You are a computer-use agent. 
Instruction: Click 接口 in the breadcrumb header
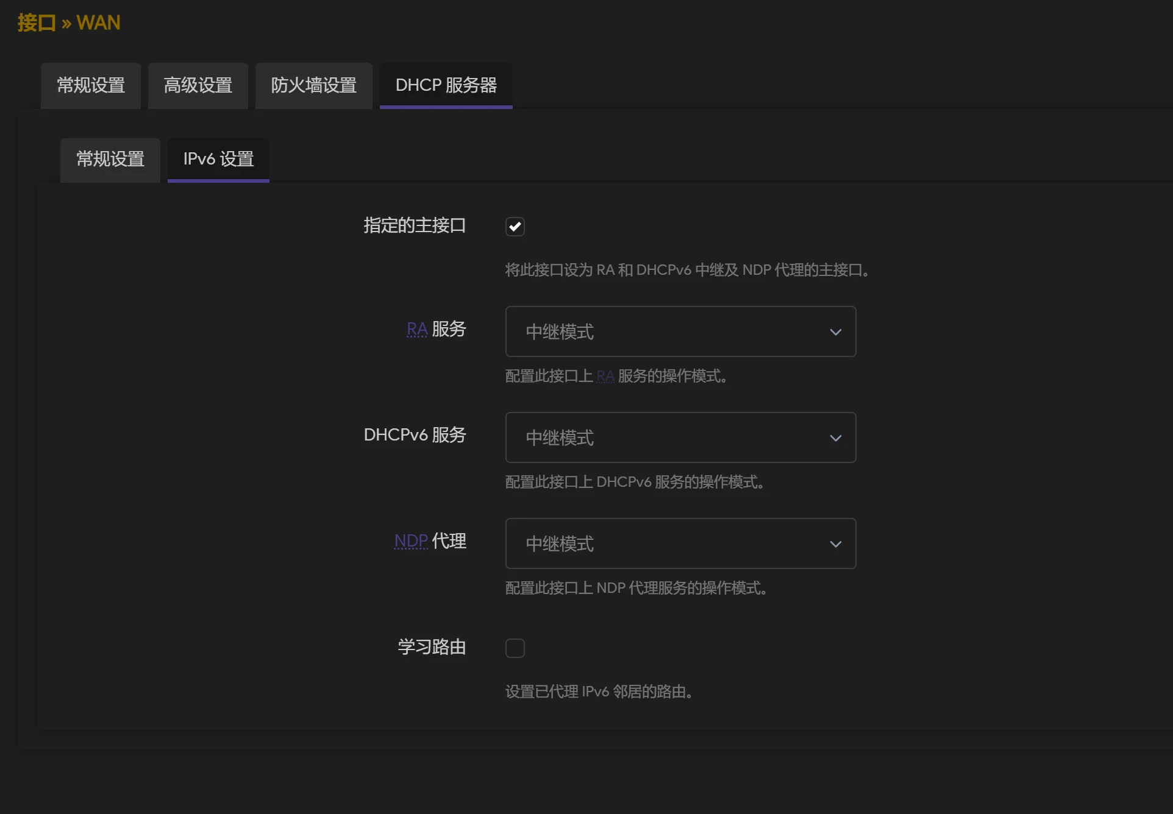(35, 23)
